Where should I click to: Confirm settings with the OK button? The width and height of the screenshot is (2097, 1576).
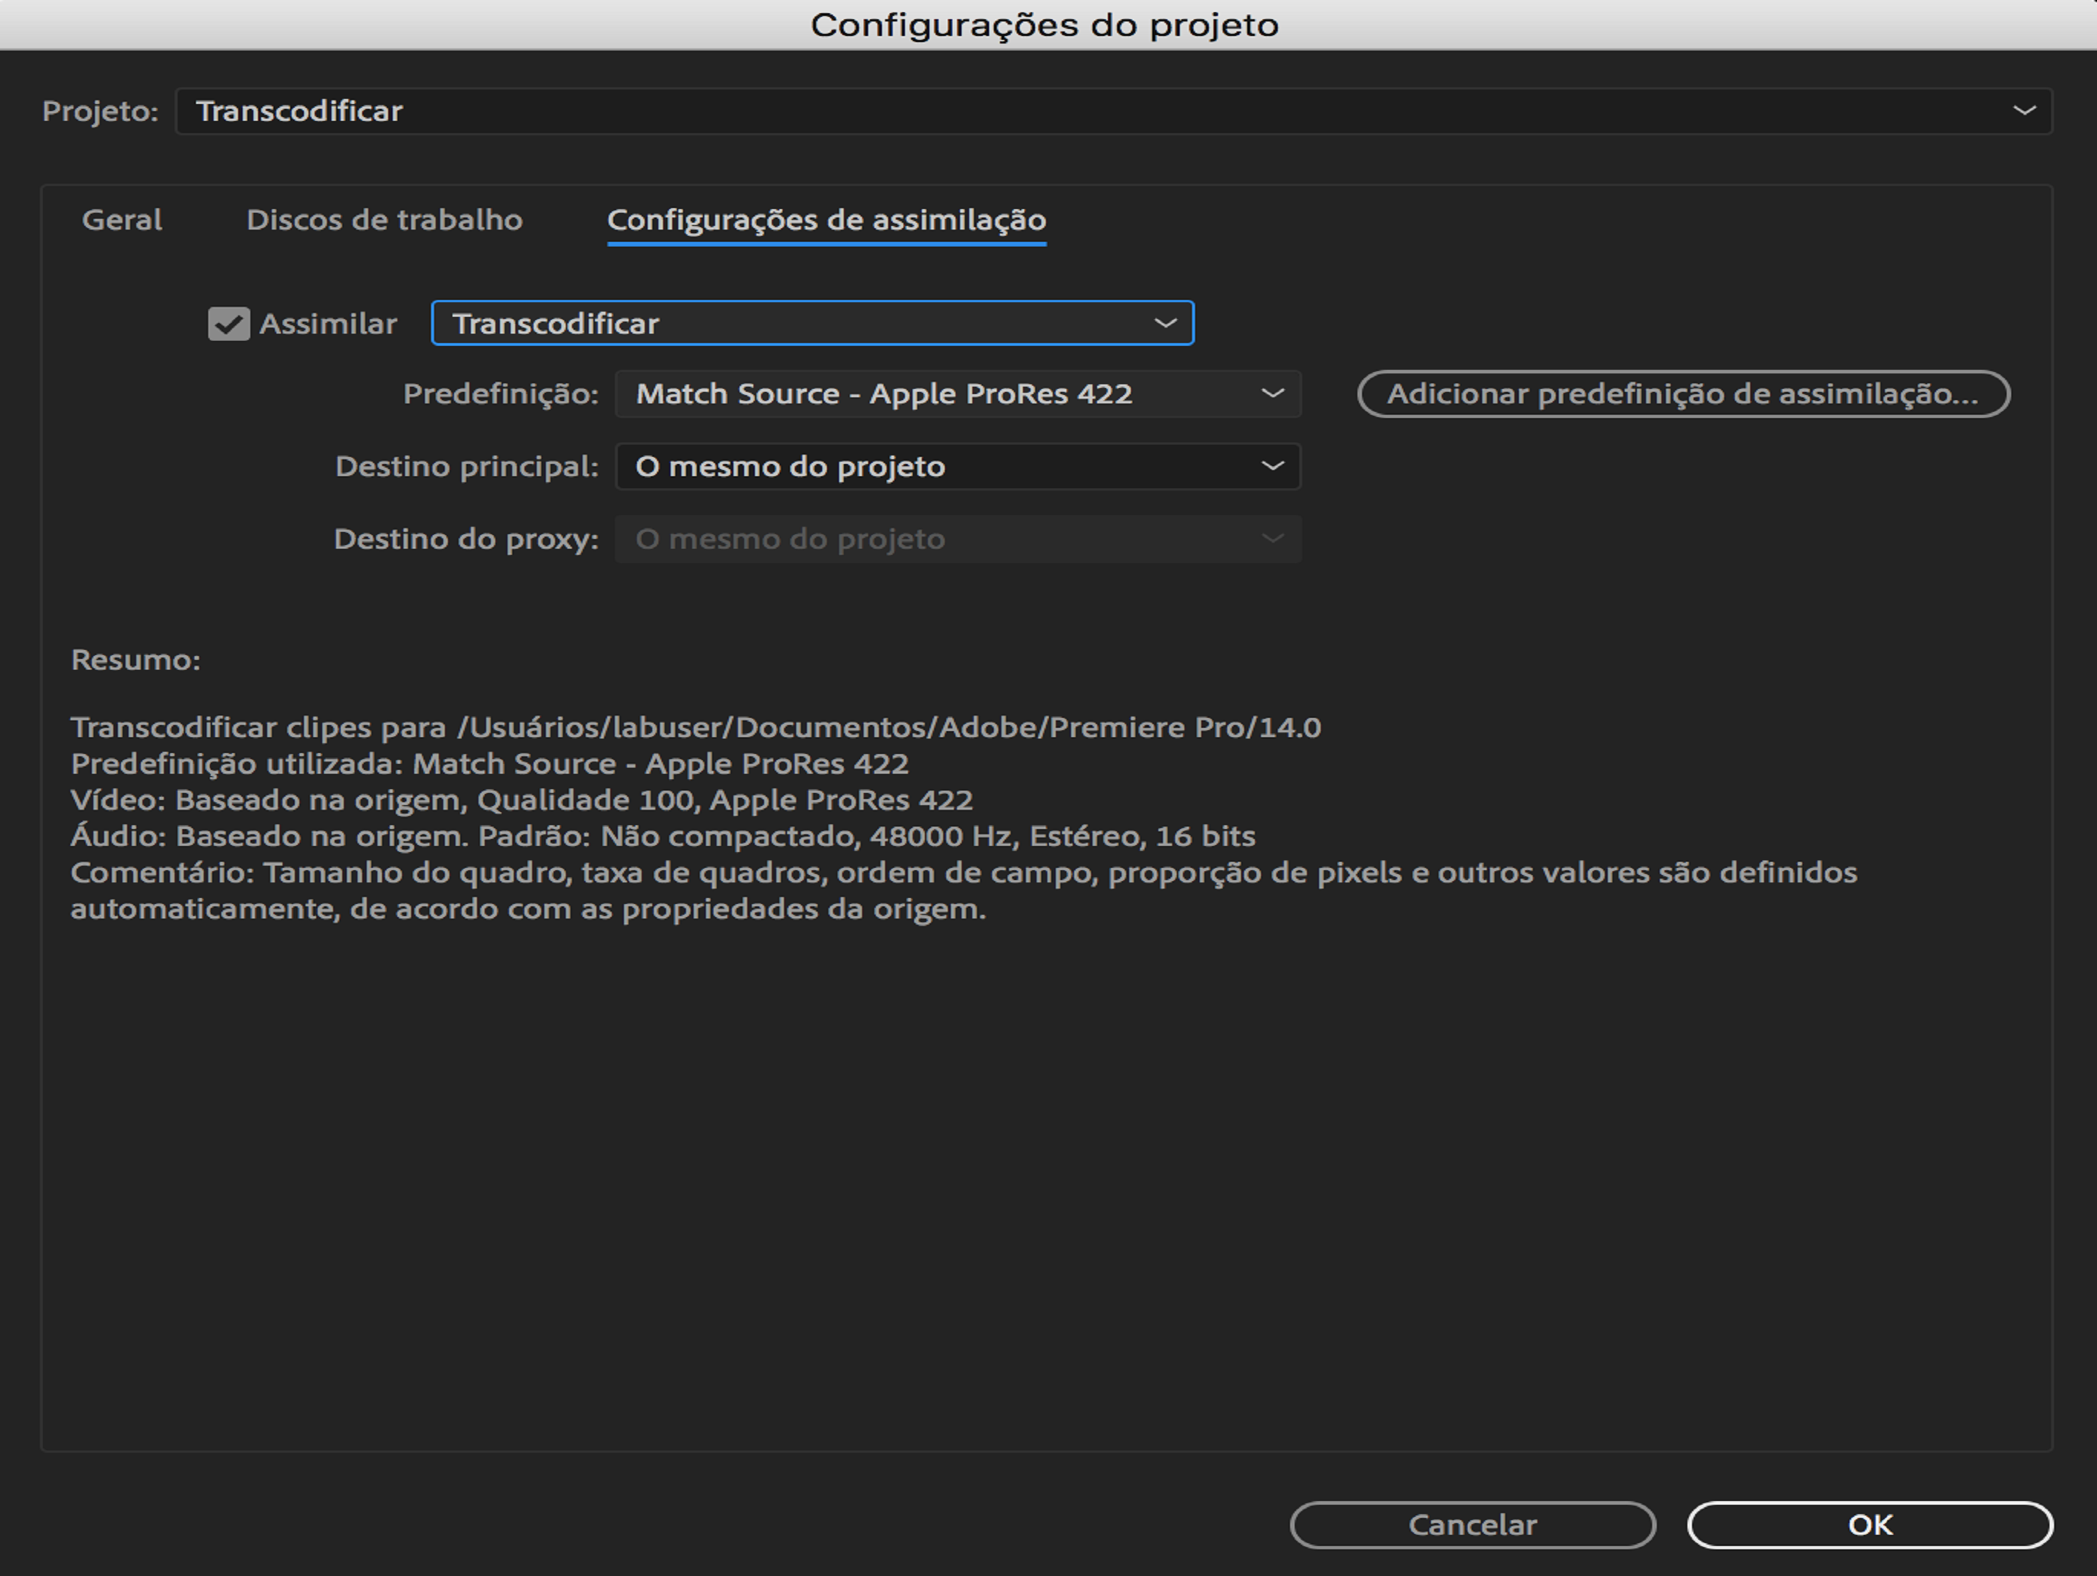[1870, 1525]
